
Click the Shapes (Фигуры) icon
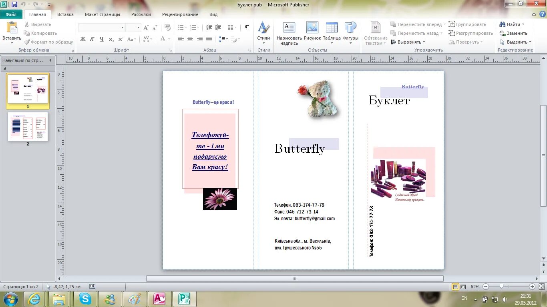350,27
